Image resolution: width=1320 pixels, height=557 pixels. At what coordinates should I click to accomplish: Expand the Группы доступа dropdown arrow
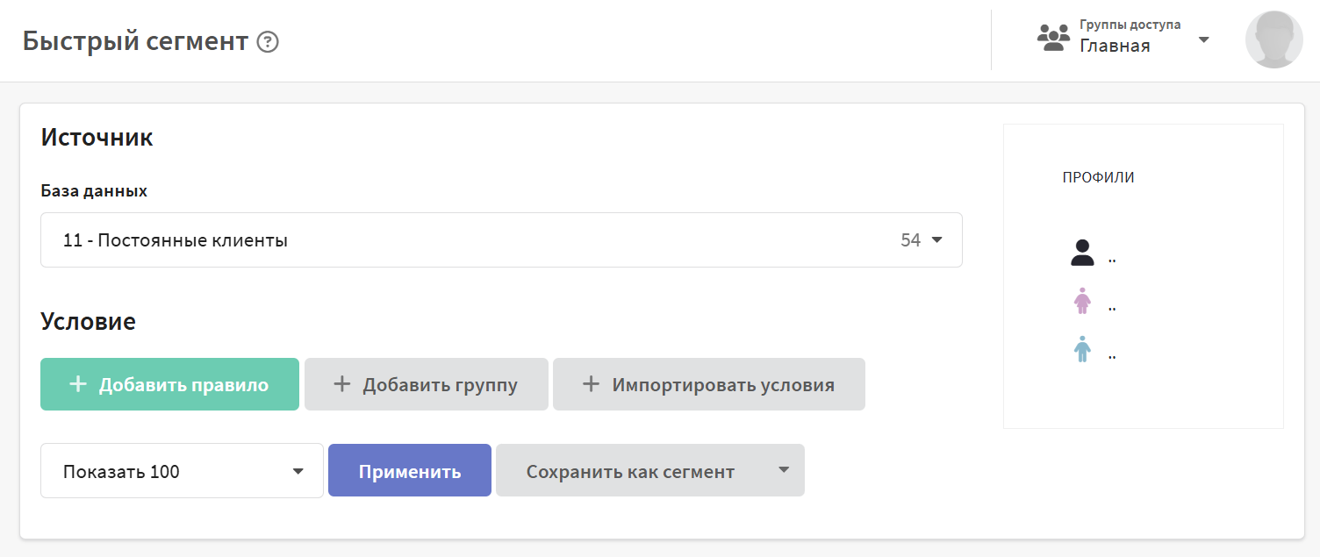pyautogui.click(x=1204, y=39)
